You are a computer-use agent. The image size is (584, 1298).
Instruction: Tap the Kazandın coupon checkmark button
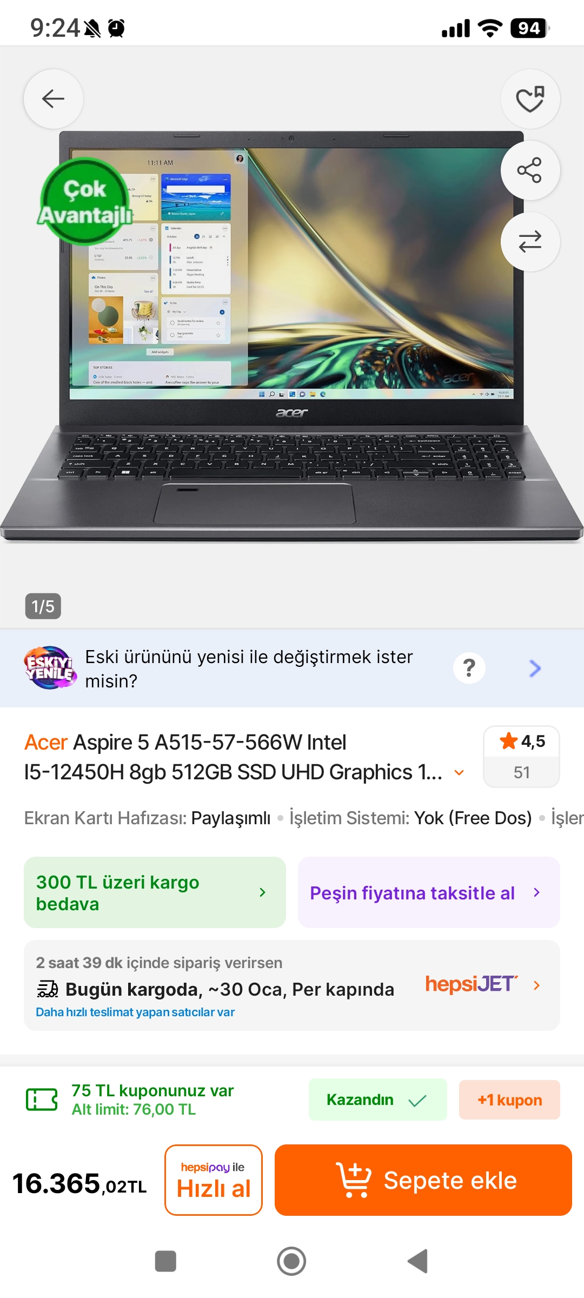[x=377, y=1100]
